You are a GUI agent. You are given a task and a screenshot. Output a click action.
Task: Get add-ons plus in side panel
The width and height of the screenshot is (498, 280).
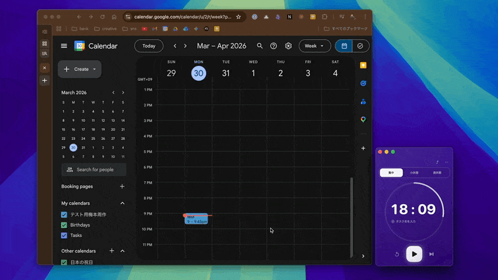tap(364, 148)
